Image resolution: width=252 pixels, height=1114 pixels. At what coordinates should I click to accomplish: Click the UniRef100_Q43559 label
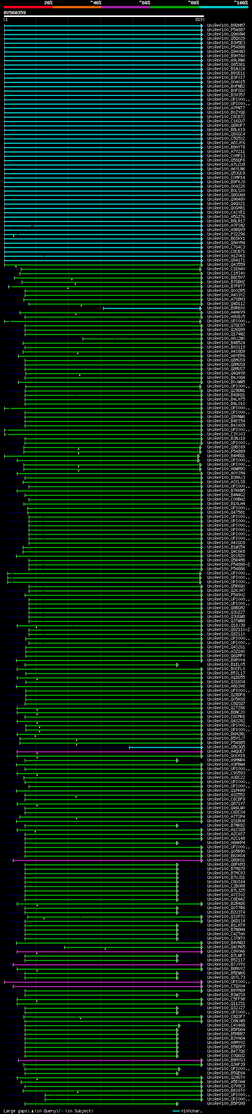point(226,265)
